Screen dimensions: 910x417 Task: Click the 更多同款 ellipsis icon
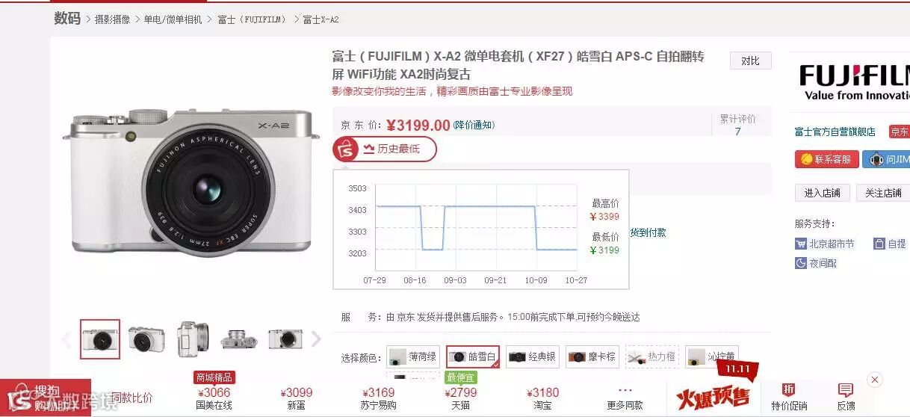625,391
